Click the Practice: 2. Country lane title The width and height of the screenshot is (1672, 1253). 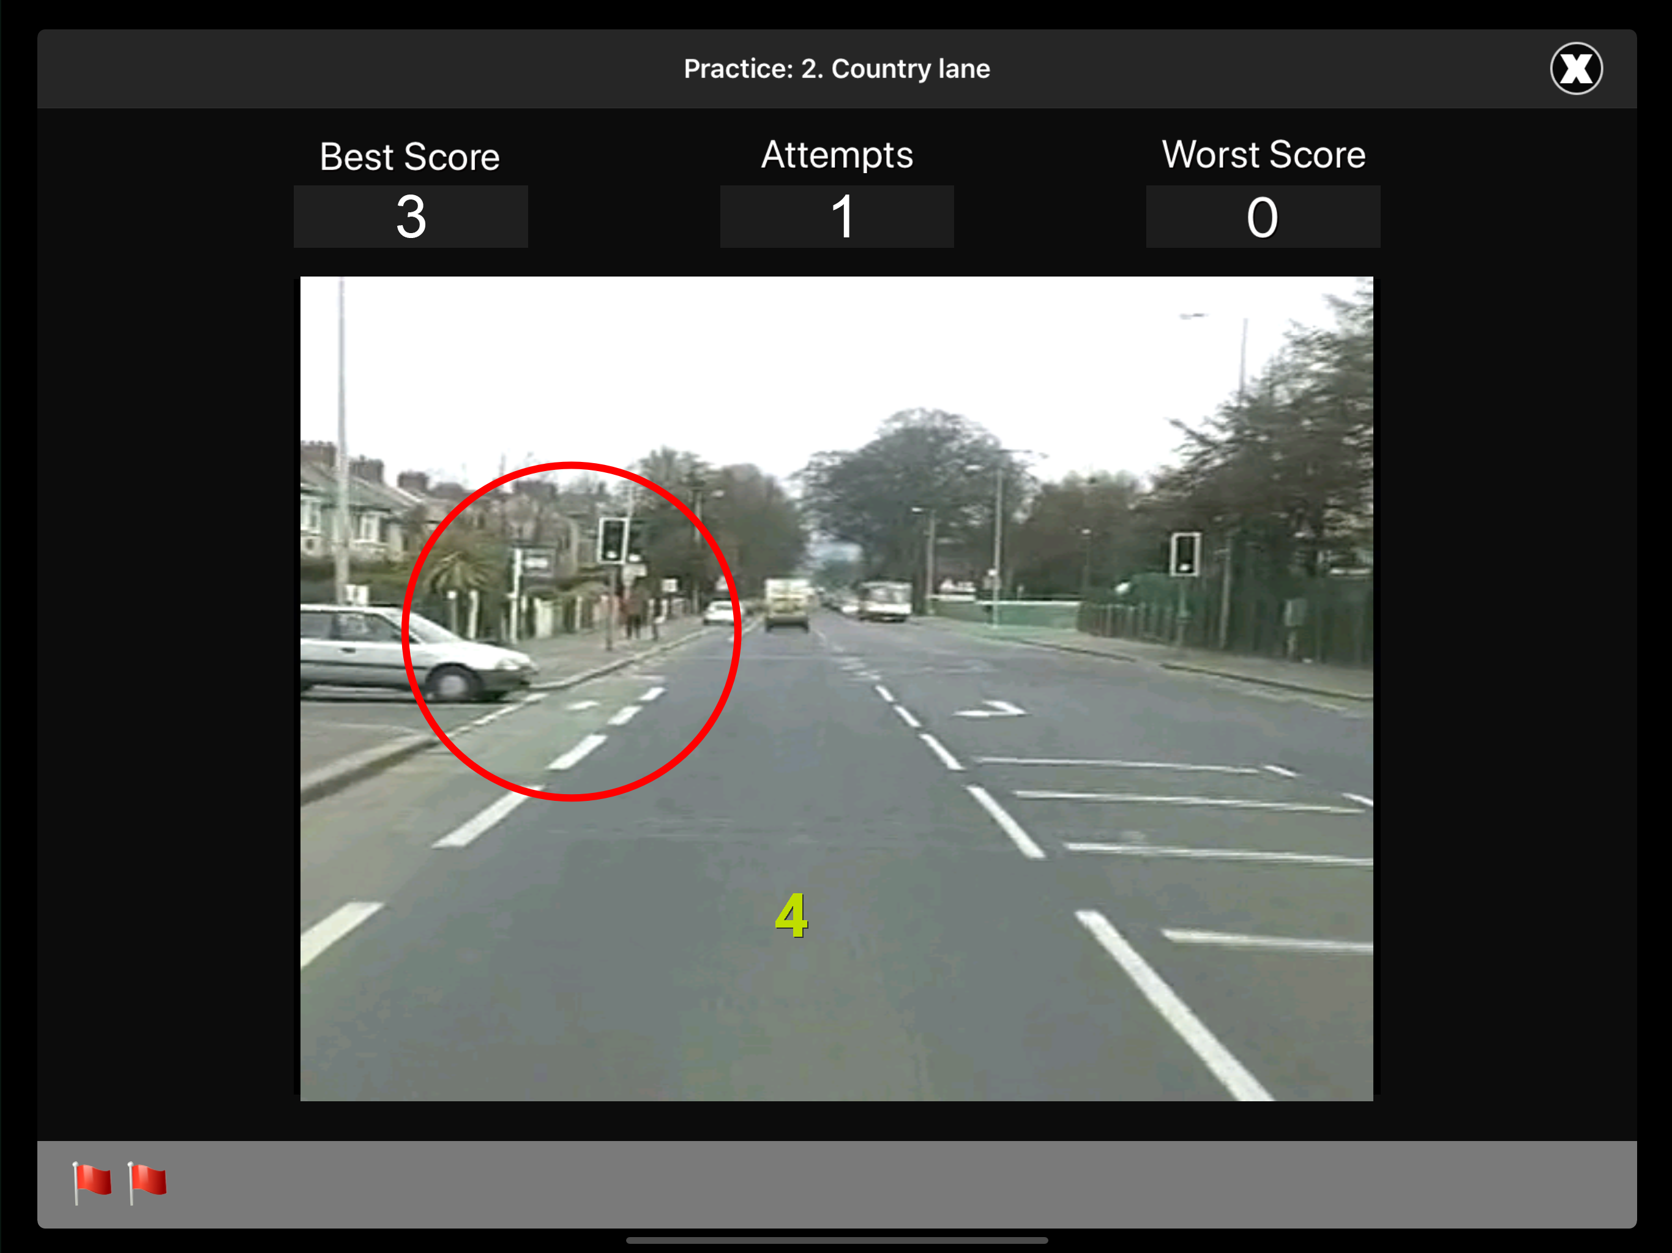click(837, 69)
